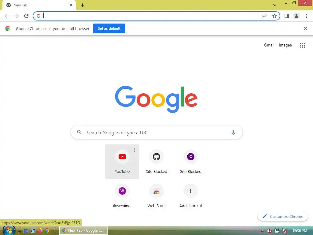This screenshot has height=235, width=313.
Task: Click the Google icon in address bar
Action: coord(38,16)
